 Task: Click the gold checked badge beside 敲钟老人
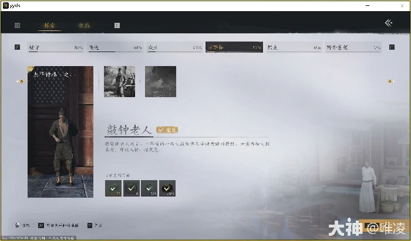click(x=167, y=130)
